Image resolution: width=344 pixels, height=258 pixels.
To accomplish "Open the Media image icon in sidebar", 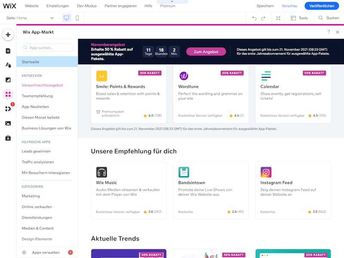I will (x=8, y=123).
